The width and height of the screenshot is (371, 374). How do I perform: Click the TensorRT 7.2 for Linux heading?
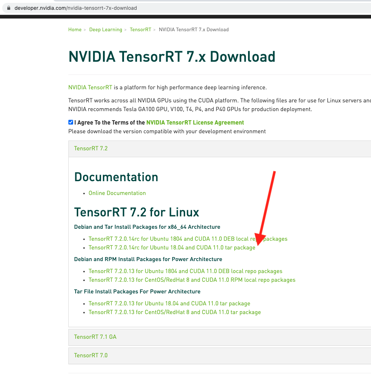pos(136,212)
